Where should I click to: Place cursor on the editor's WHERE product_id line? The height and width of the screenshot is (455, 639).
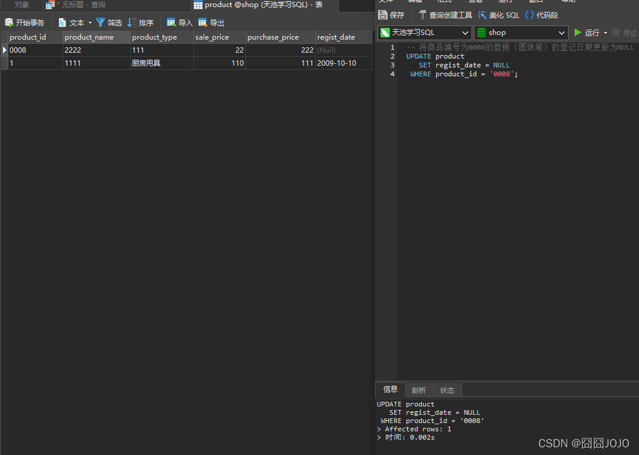[x=464, y=74]
